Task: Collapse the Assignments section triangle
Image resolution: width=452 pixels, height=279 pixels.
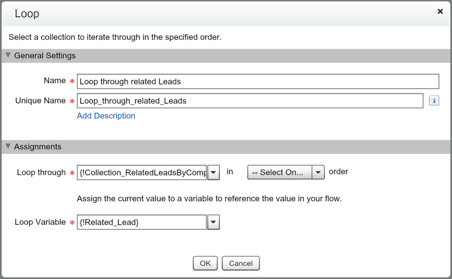Action: click(8, 146)
